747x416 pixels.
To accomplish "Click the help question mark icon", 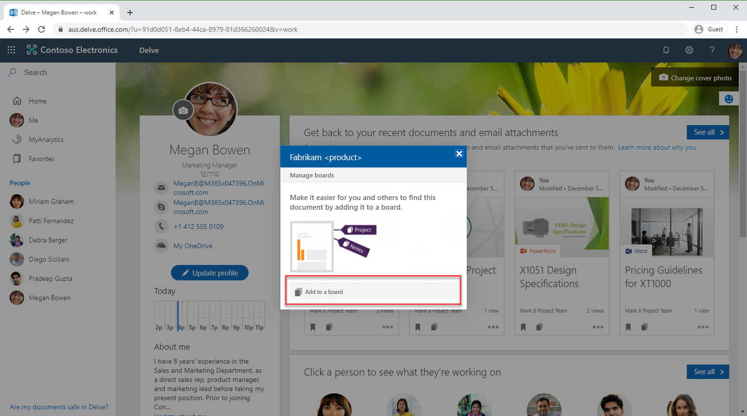I will pyautogui.click(x=712, y=50).
